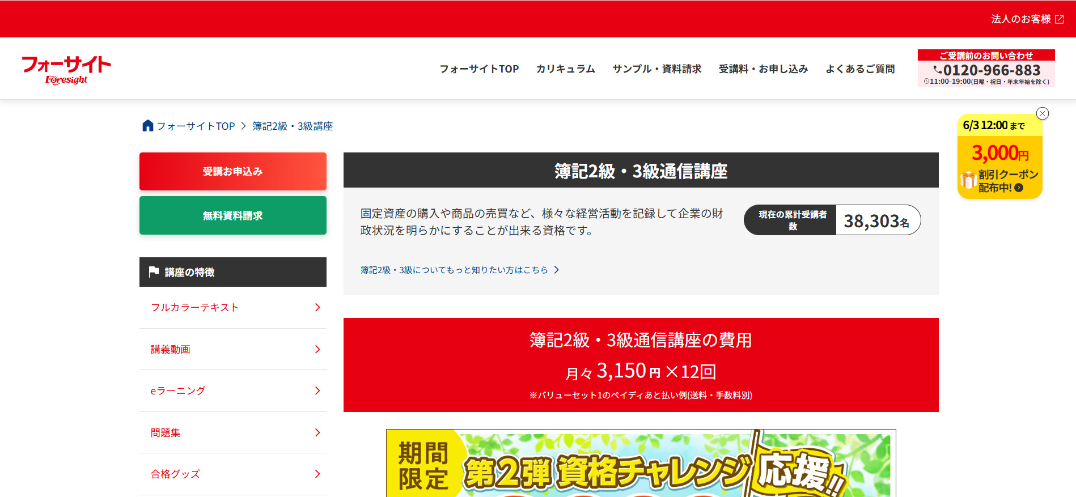Click the ご受講前のお問い合わせ label

[x=986, y=55]
